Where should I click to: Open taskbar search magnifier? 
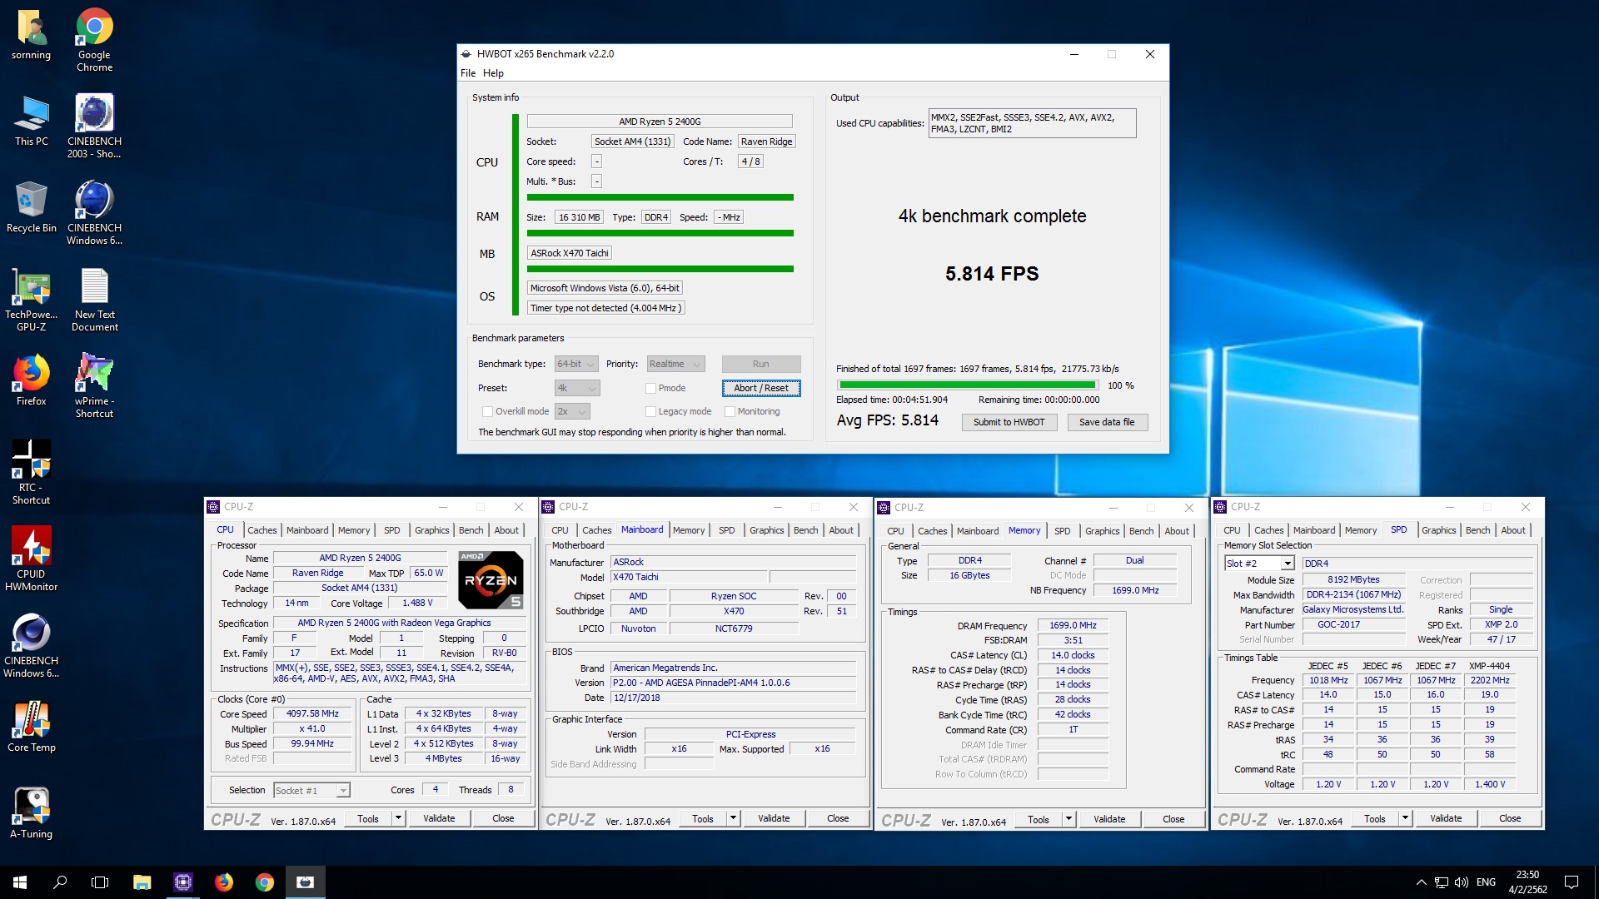[x=60, y=882]
